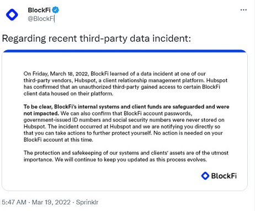Click the BlockFi display name

tap(39, 10)
